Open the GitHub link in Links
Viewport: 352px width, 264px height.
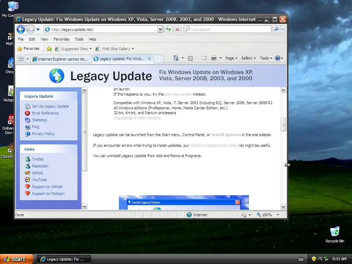[37, 173]
